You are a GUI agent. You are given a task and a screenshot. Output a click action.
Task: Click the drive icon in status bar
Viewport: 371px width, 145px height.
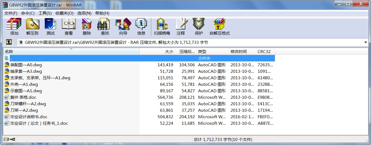(6, 140)
